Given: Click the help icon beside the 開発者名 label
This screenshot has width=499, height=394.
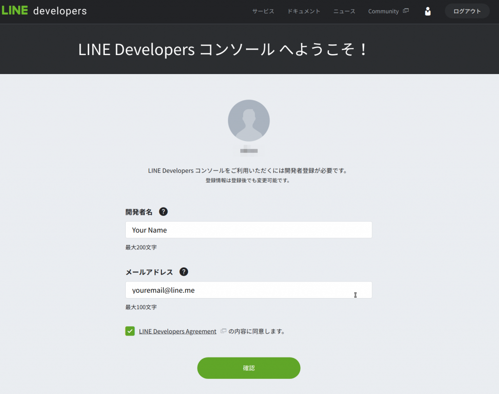Looking at the screenshot, I should coord(163,211).
